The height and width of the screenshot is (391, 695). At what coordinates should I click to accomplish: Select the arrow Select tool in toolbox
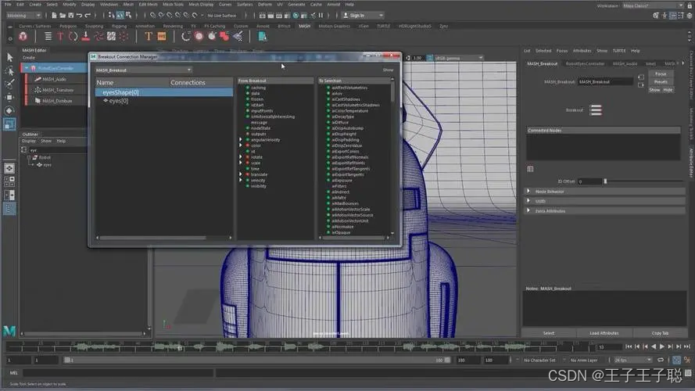coord(9,57)
